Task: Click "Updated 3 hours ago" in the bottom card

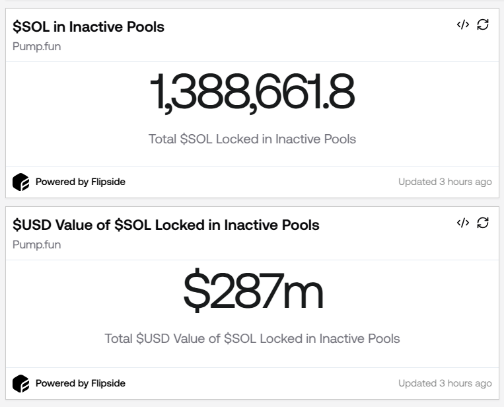Action: [x=445, y=383]
